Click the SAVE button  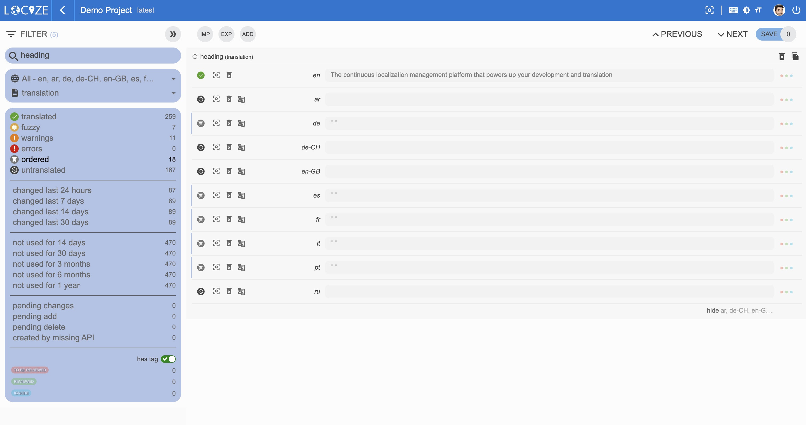pyautogui.click(x=769, y=34)
